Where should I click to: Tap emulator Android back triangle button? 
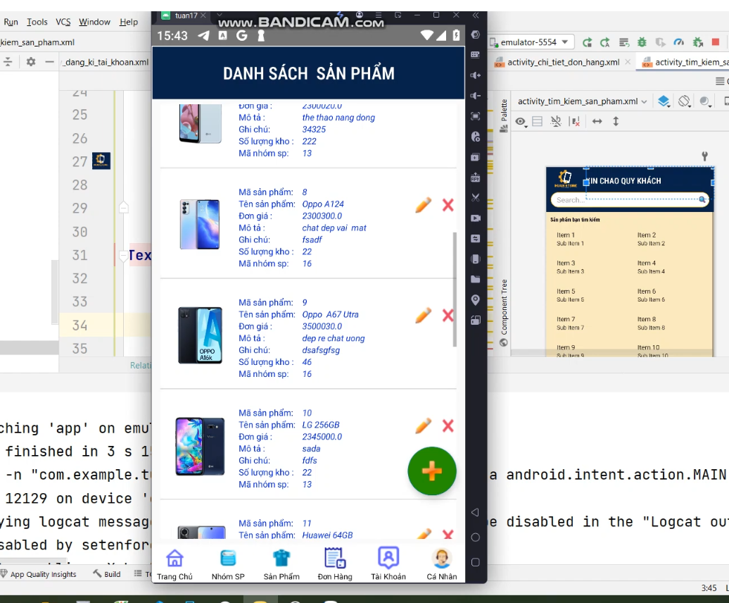[475, 512]
